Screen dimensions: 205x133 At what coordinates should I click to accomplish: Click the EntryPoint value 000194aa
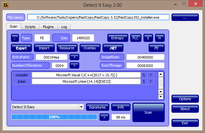pos(52,57)
